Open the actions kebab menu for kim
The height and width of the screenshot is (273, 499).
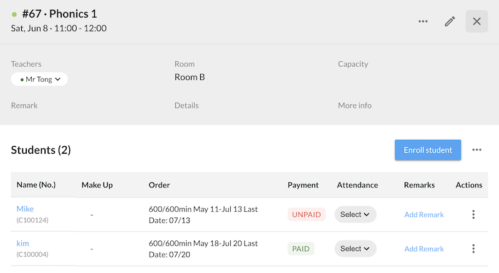pos(473,249)
